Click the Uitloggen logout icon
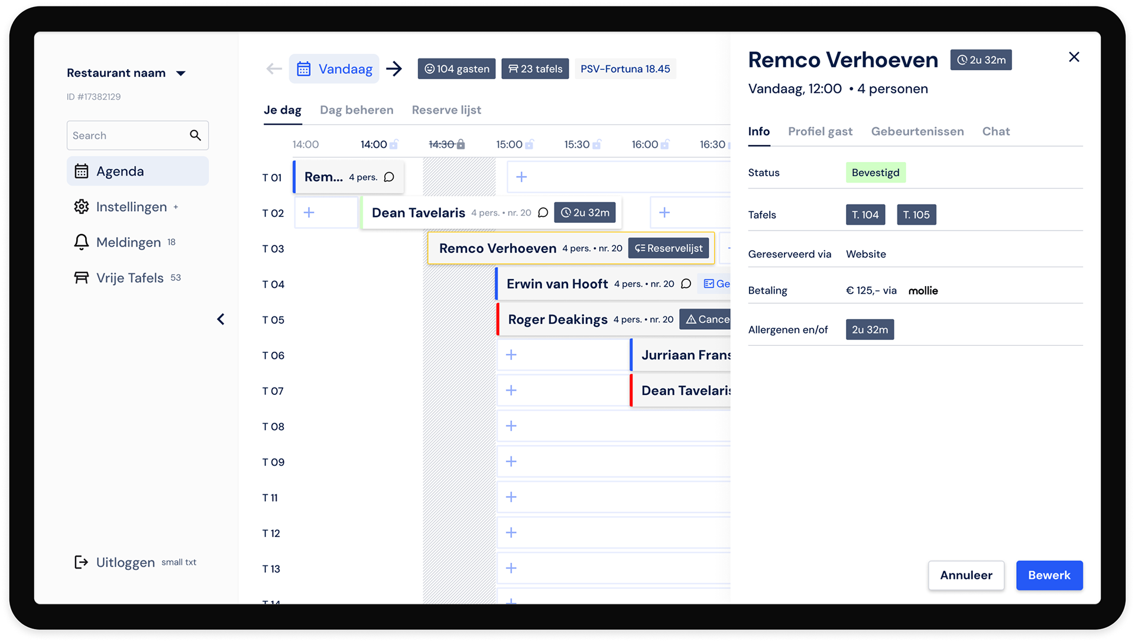Screen dimensions: 1135x642 pyautogui.click(x=81, y=562)
